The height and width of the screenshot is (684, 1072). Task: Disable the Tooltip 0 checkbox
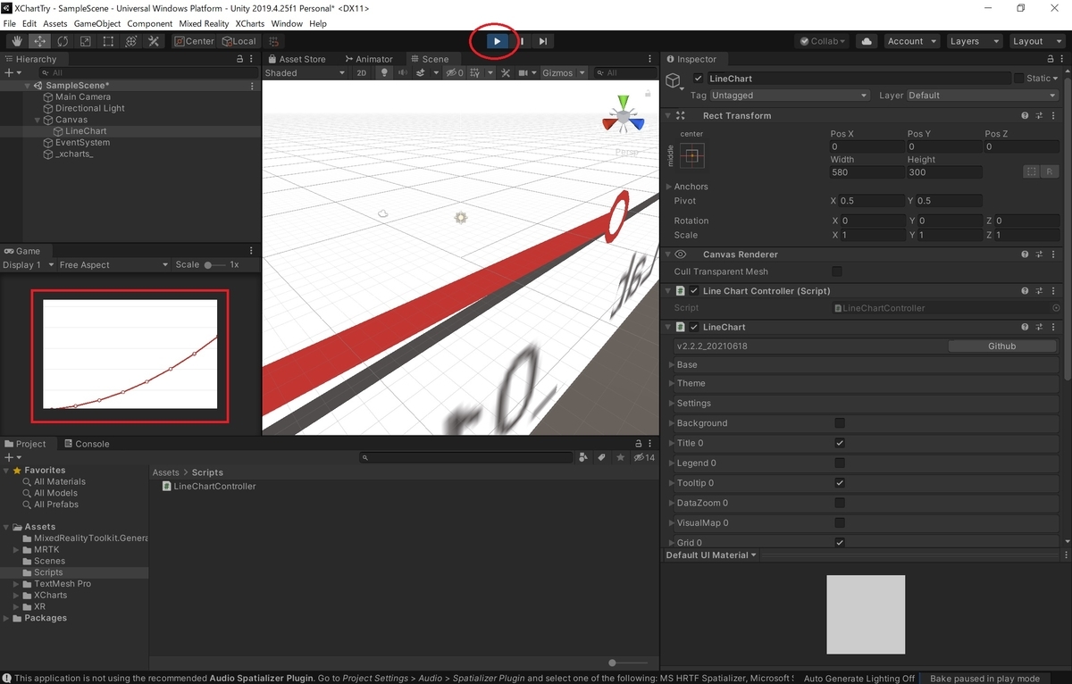pos(838,482)
